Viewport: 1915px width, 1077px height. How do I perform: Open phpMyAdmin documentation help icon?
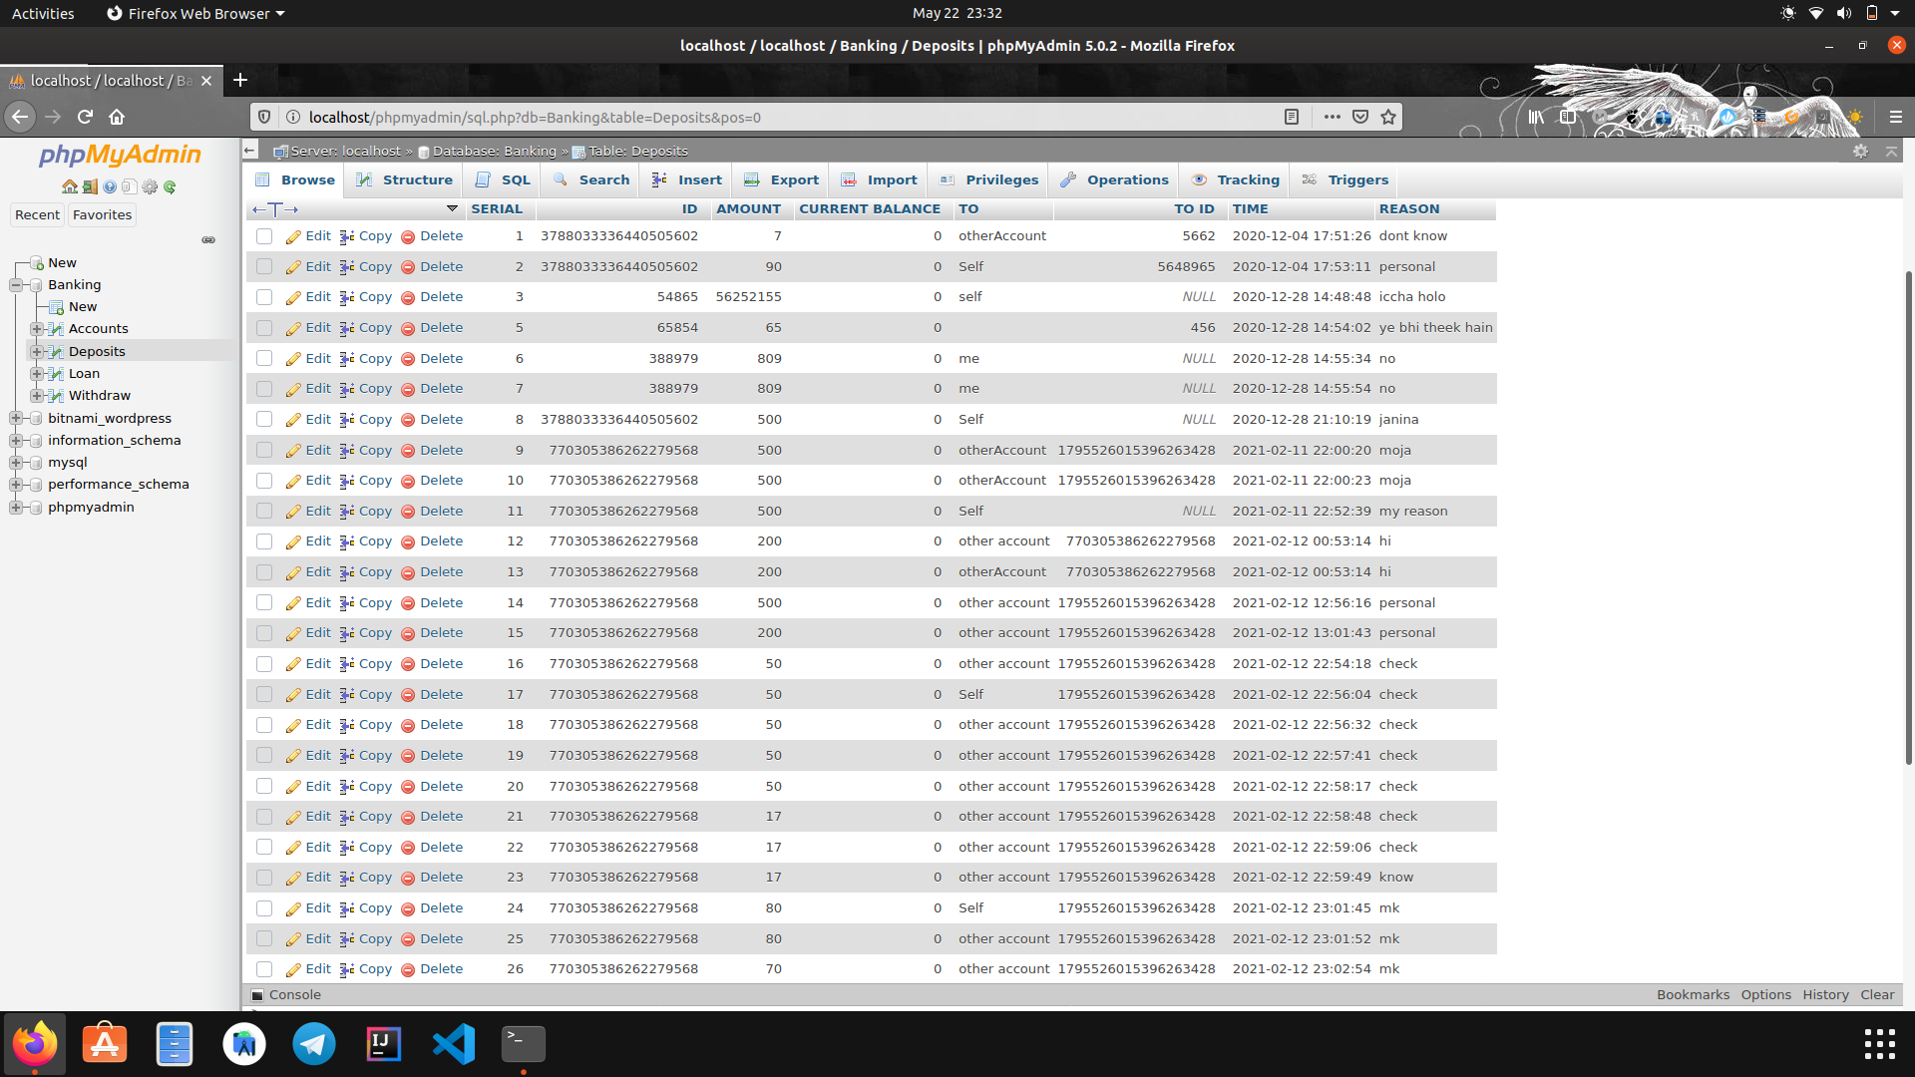click(110, 186)
